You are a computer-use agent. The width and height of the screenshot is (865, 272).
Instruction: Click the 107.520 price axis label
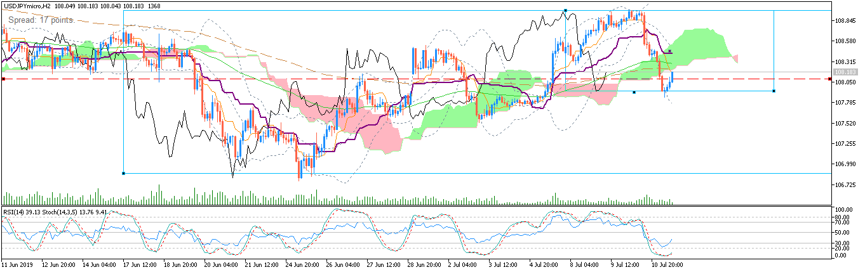pyautogui.click(x=845, y=124)
